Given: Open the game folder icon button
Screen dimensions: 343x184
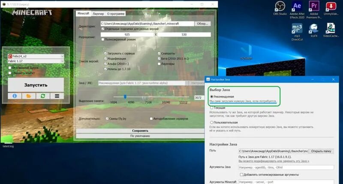Looking at the screenshot, I should [x=29, y=96].
